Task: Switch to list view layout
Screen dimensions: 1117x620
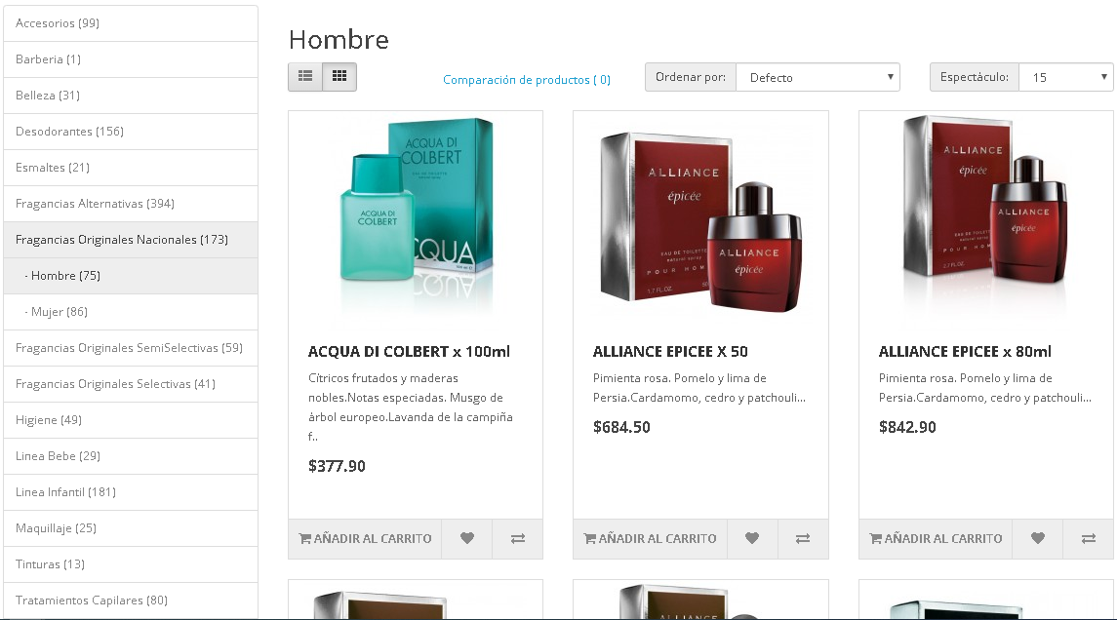Action: pos(305,77)
